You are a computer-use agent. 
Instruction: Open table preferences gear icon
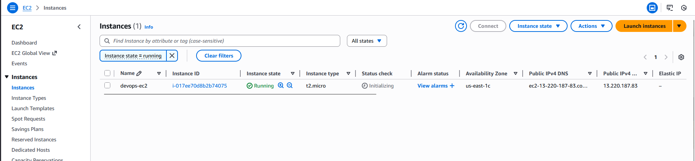tap(681, 57)
